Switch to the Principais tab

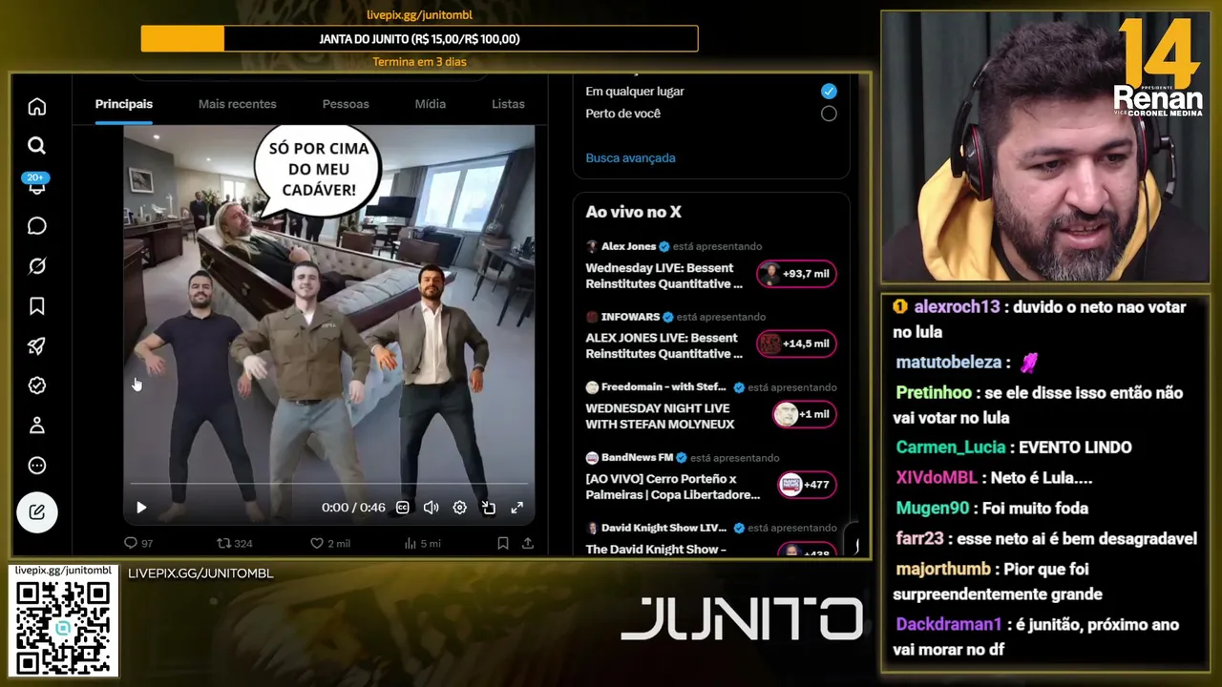coord(124,104)
